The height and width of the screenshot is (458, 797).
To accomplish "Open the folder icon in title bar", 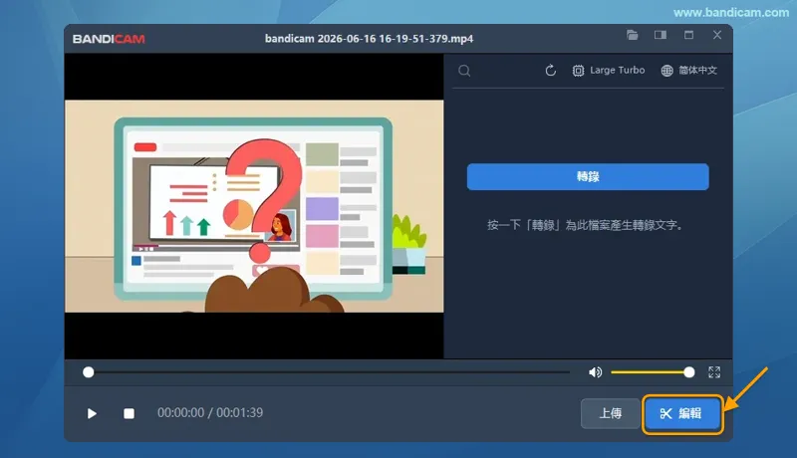I will click(632, 35).
